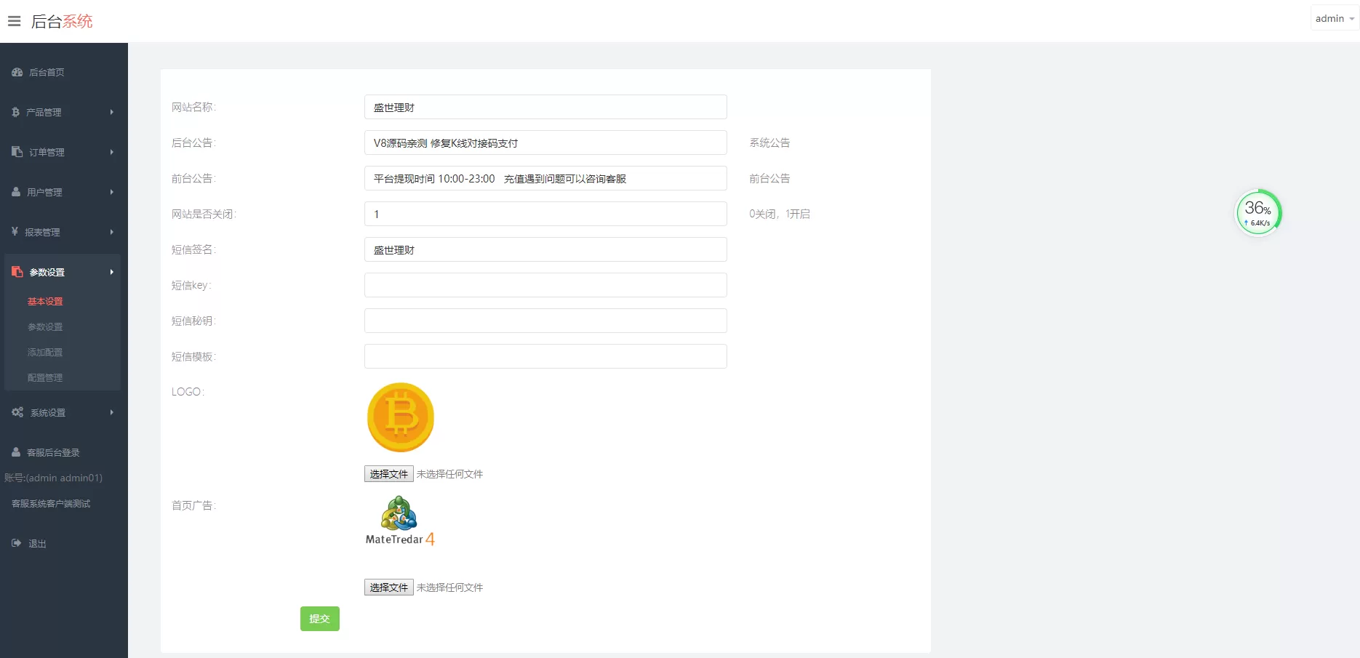The width and height of the screenshot is (1360, 658).
Task: Click the Bitcoin LOGO image thumbnail
Action: [401, 417]
